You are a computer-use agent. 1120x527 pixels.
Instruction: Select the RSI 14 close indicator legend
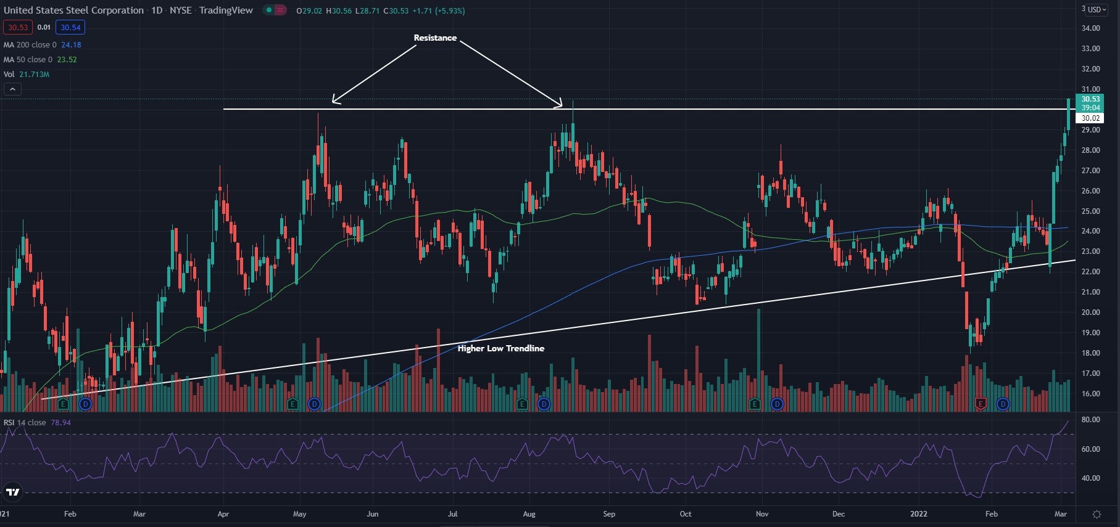tap(25, 423)
